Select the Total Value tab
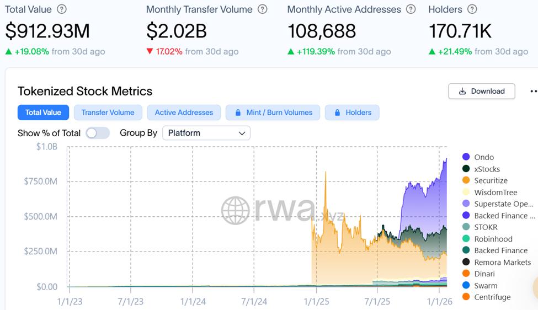 (x=43, y=113)
